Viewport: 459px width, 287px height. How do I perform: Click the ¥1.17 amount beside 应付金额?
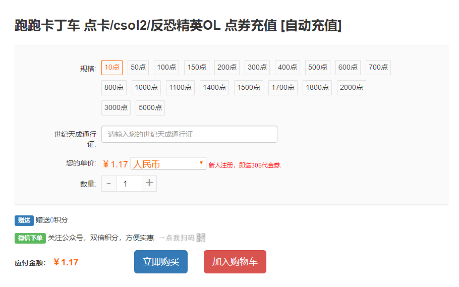66,262
